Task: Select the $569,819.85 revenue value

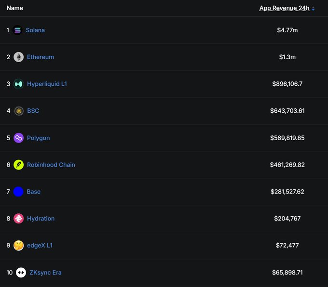Action: pyautogui.click(x=287, y=138)
